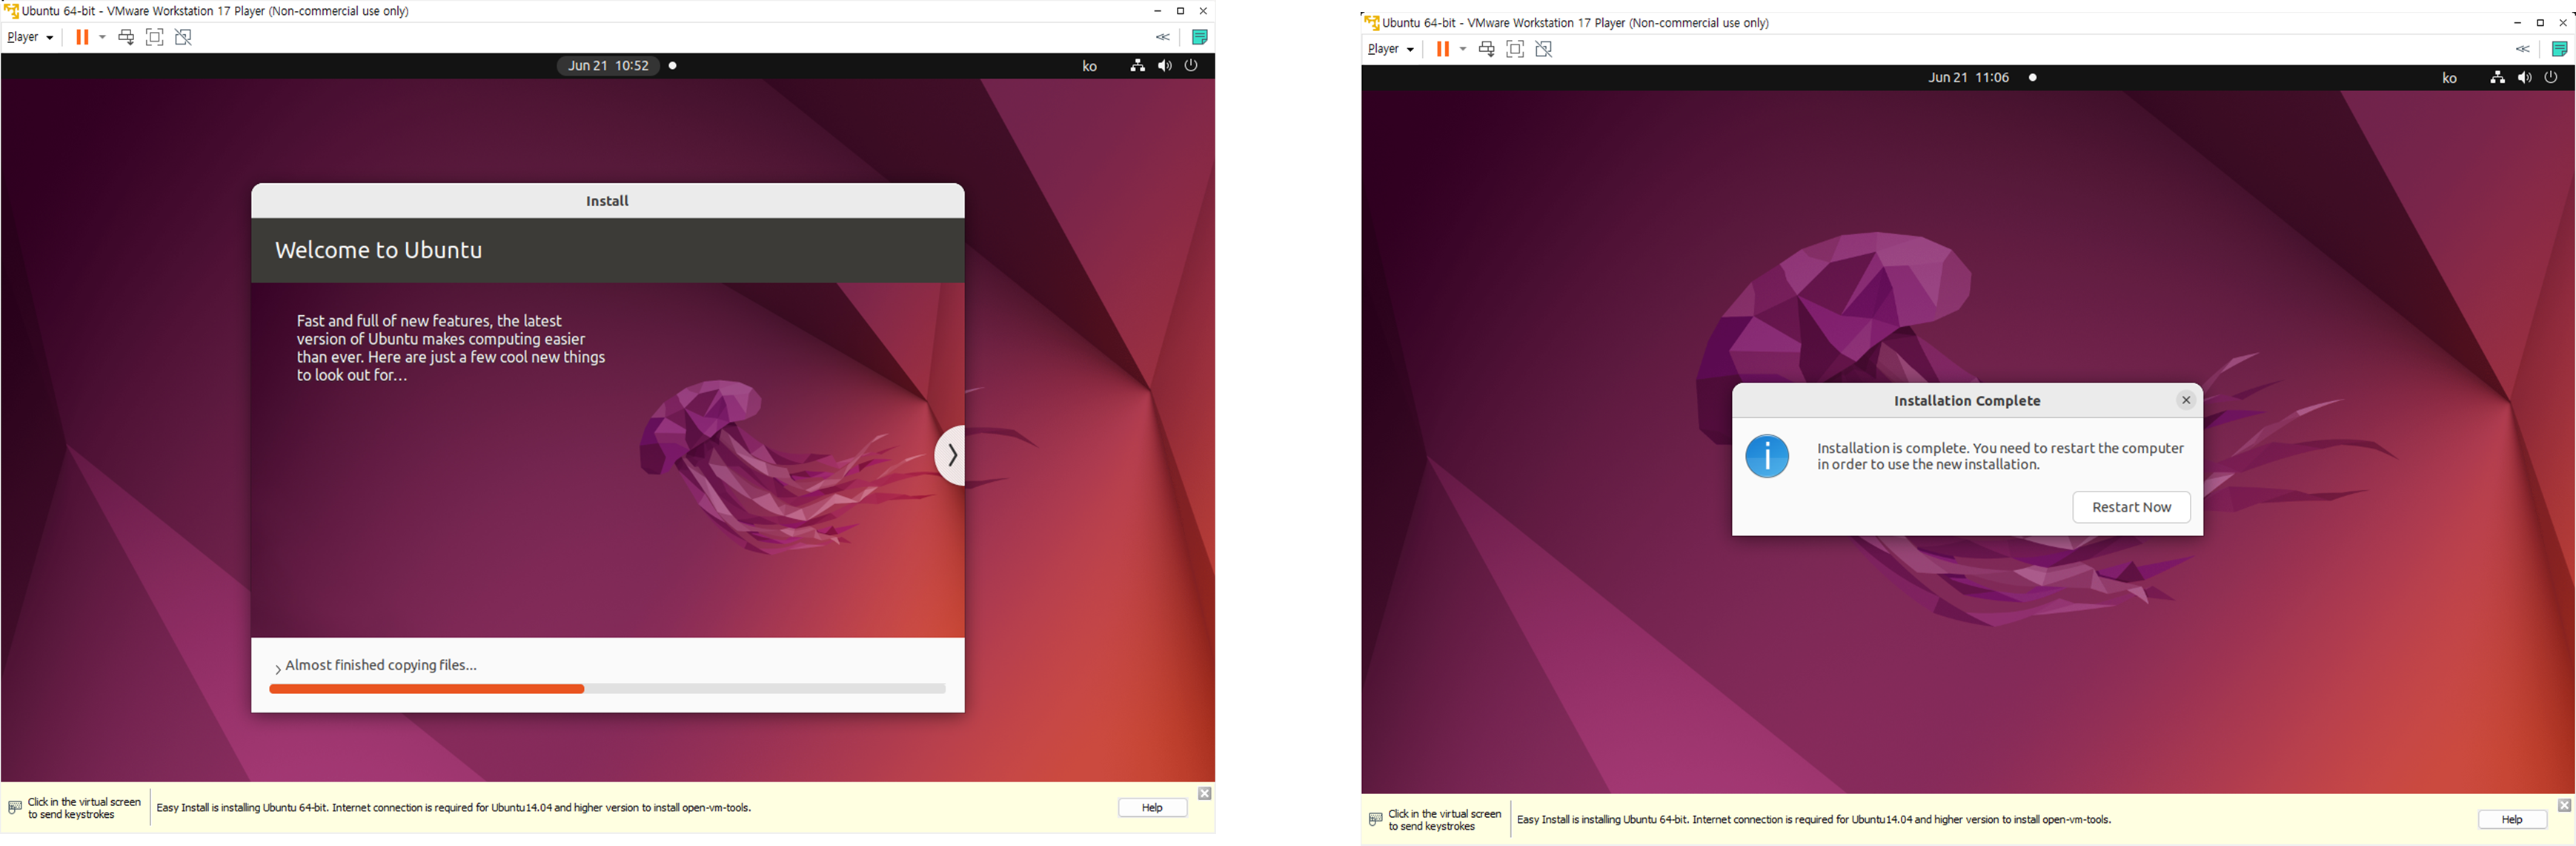Open Ubuntu volume icon beside the 10:52 clock
This screenshot has width=2576, height=846.
point(1164,67)
